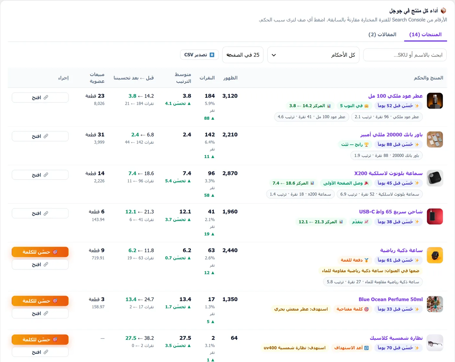Click the ضعها في العنوان title suggestion
The height and width of the screenshot is (362, 455).
click(370, 271)
